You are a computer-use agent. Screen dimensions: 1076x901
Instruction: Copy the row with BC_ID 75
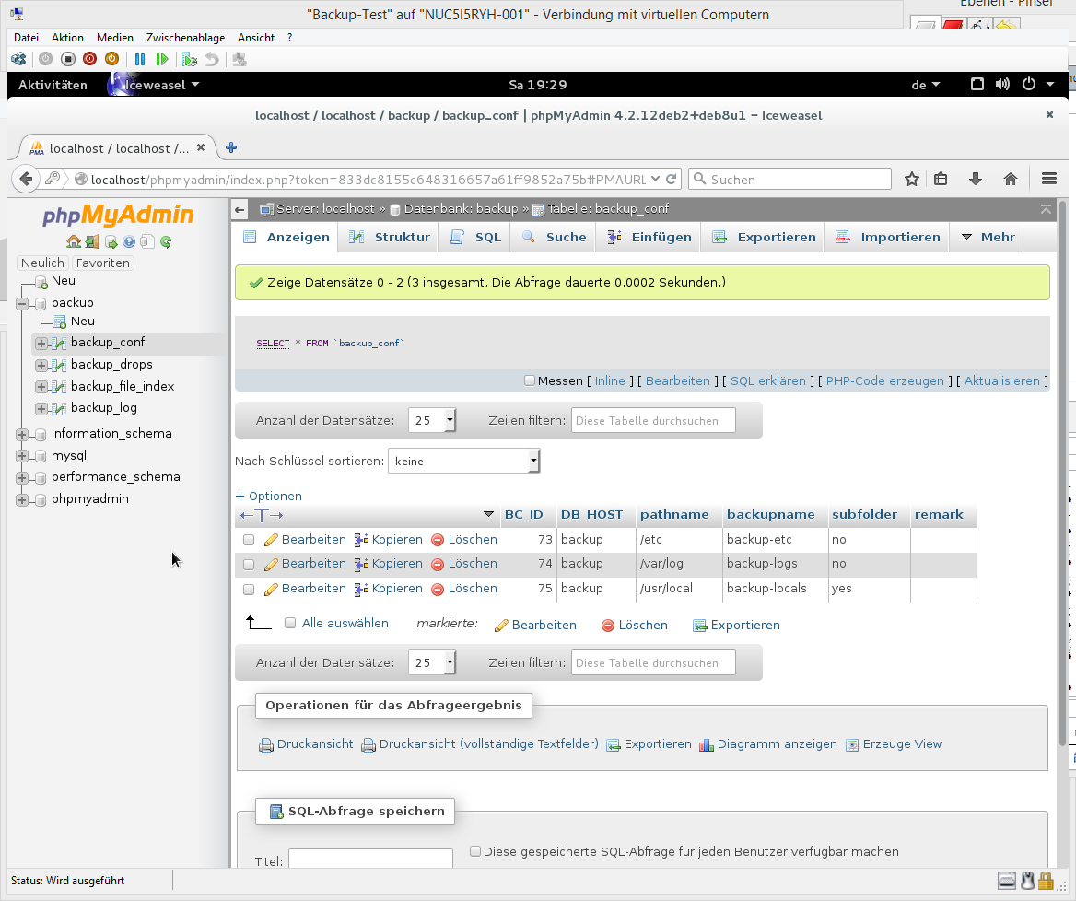(x=389, y=588)
